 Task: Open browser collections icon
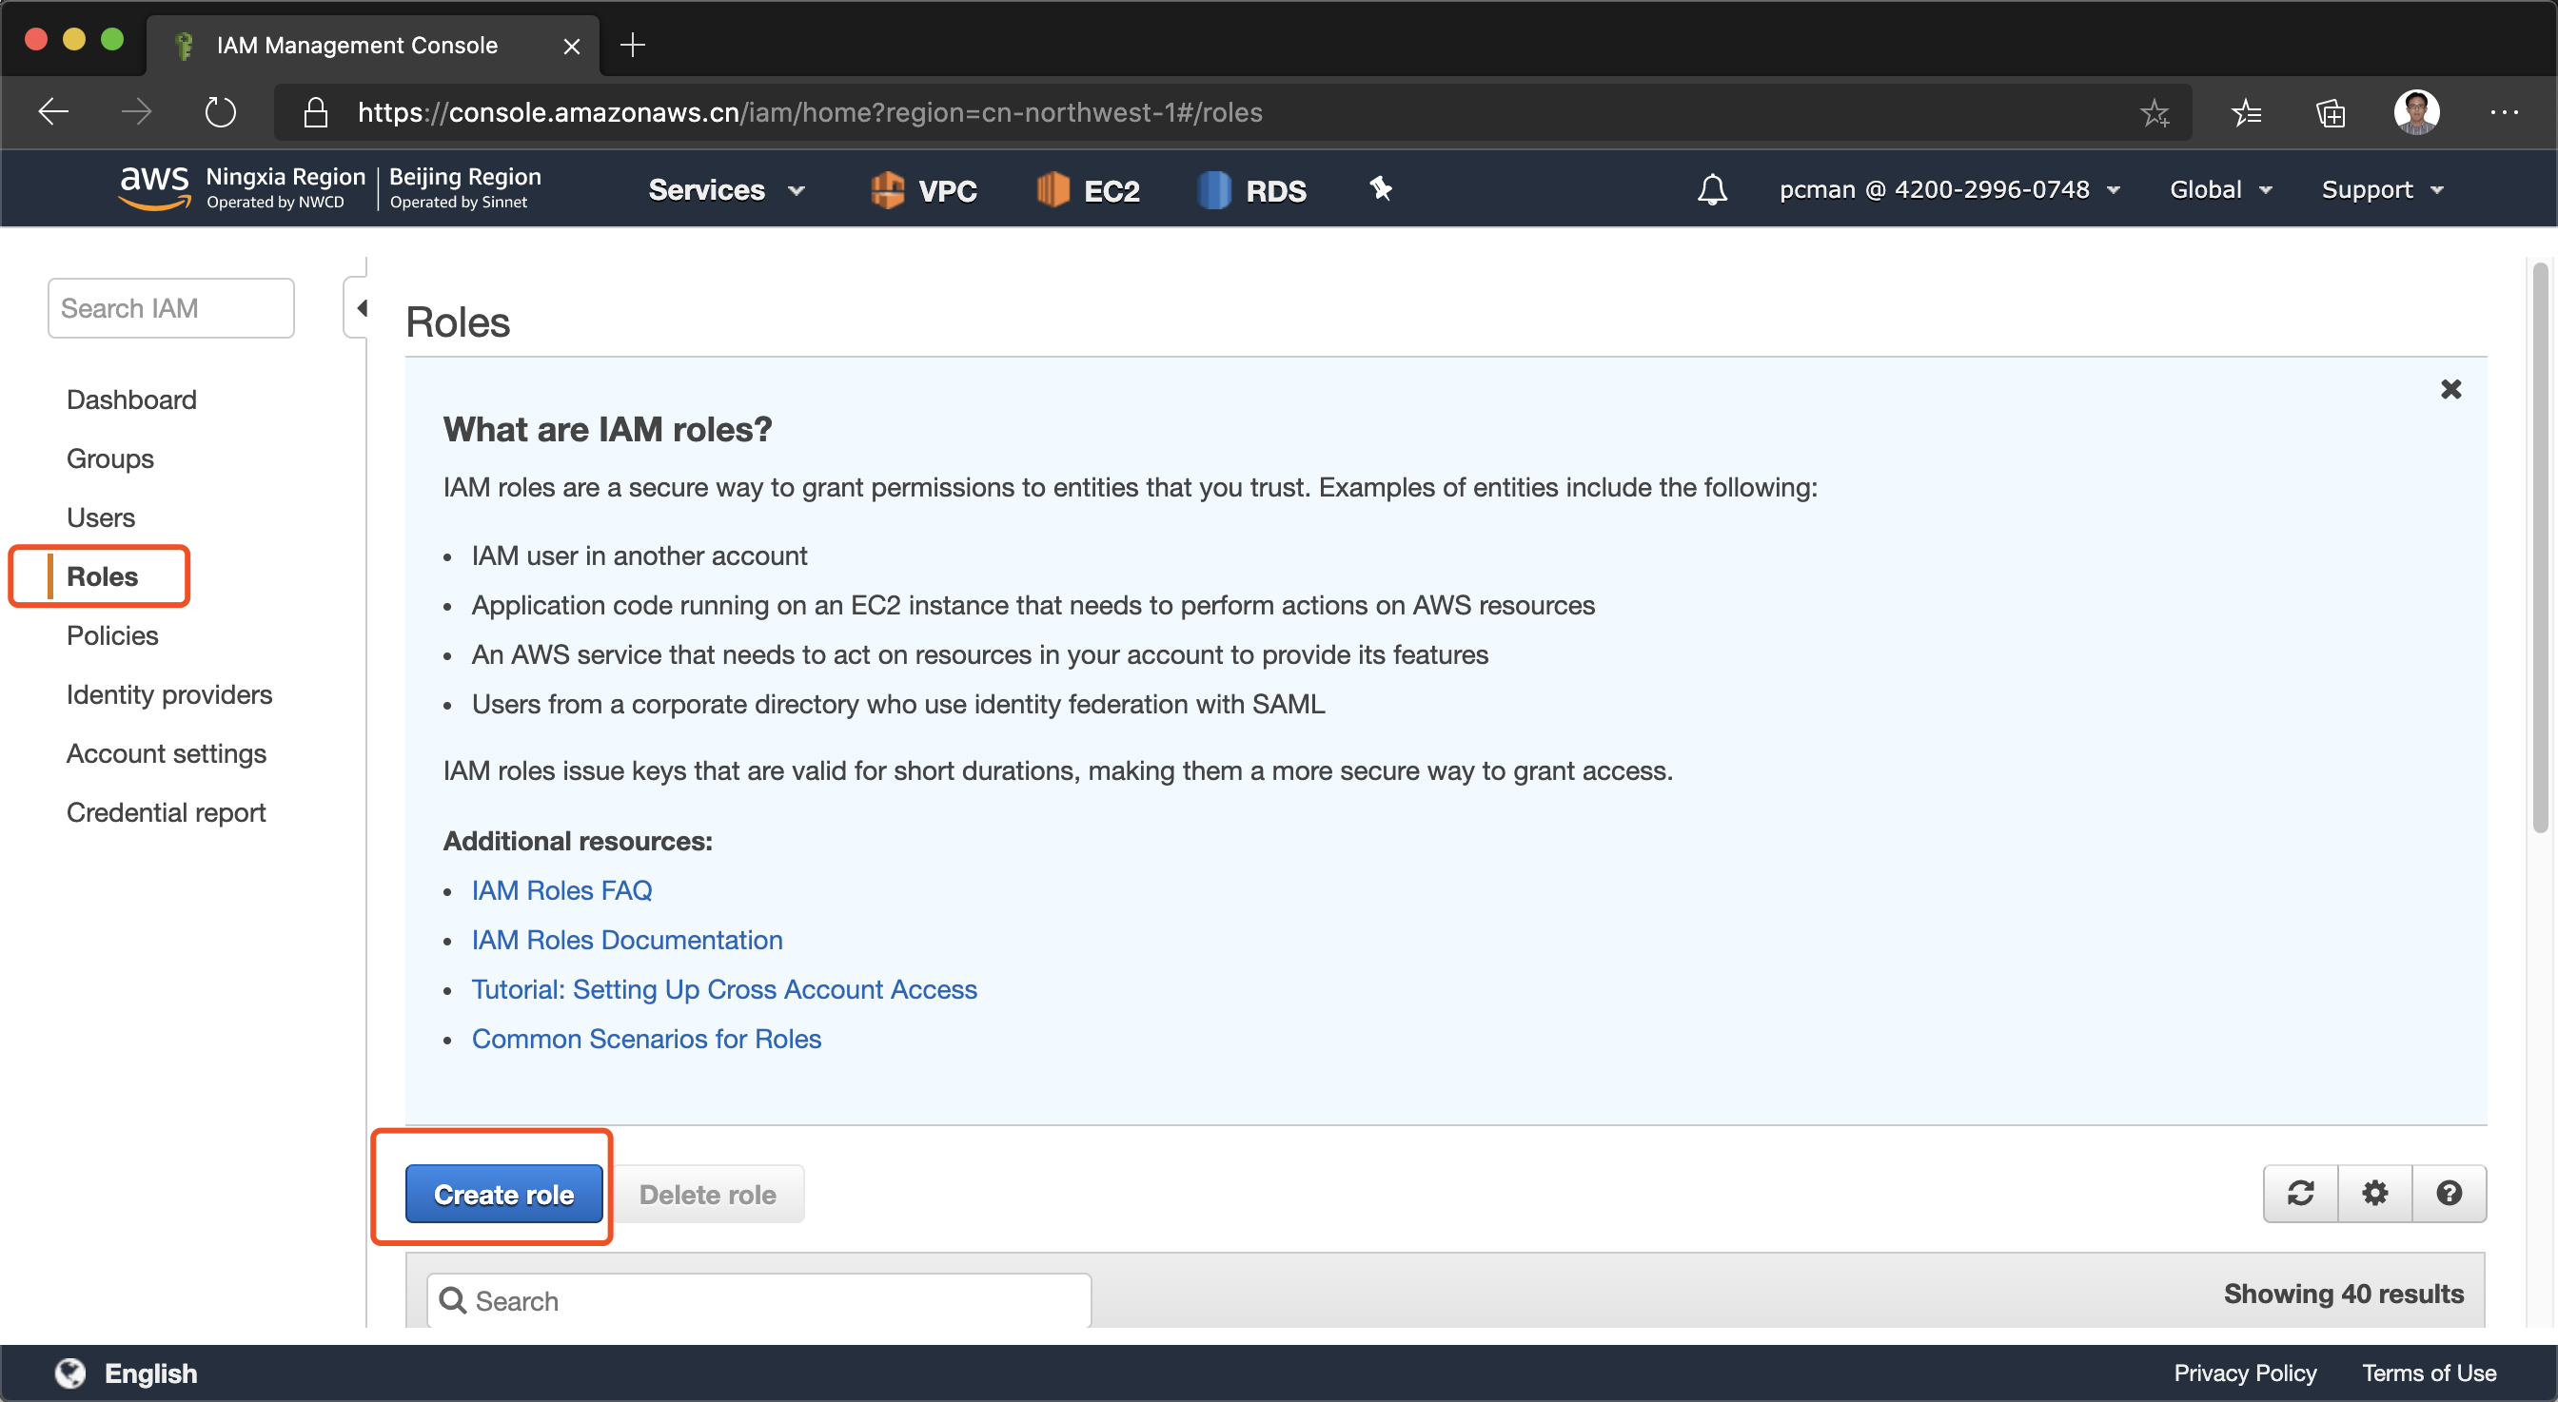point(2330,113)
